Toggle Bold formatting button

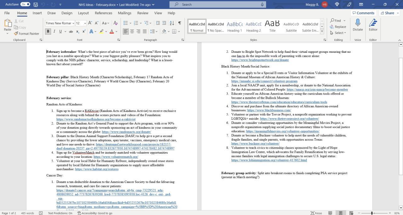pyautogui.click(x=48, y=31)
